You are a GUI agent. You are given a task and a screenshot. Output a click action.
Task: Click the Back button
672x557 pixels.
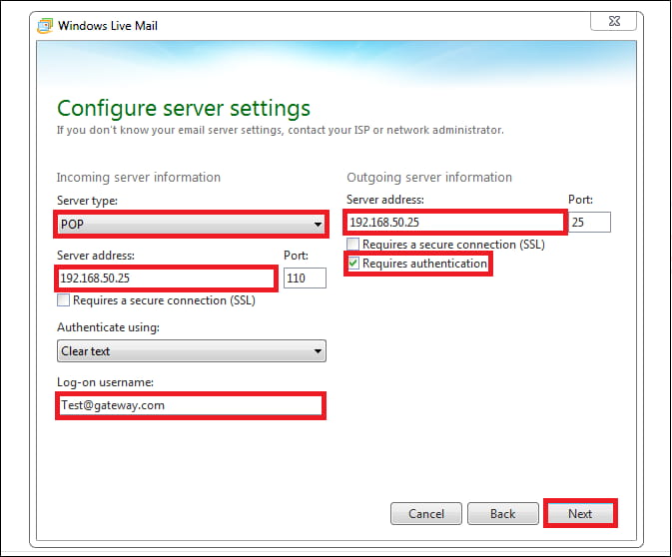click(502, 513)
